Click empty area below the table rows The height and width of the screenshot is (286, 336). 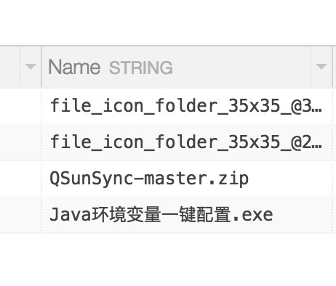(168, 260)
